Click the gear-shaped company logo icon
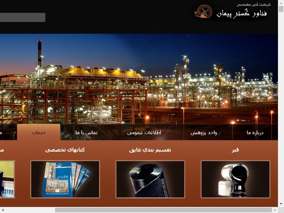The width and height of the screenshot is (284, 213). (x=203, y=11)
